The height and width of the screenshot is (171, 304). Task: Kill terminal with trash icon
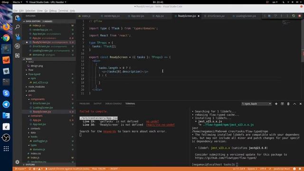tap(288, 104)
